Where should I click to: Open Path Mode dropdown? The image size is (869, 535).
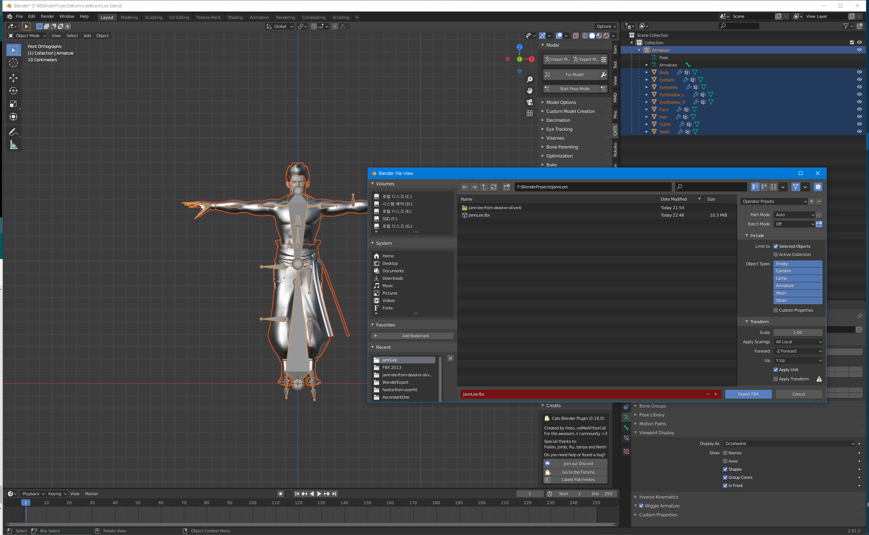tap(794, 215)
